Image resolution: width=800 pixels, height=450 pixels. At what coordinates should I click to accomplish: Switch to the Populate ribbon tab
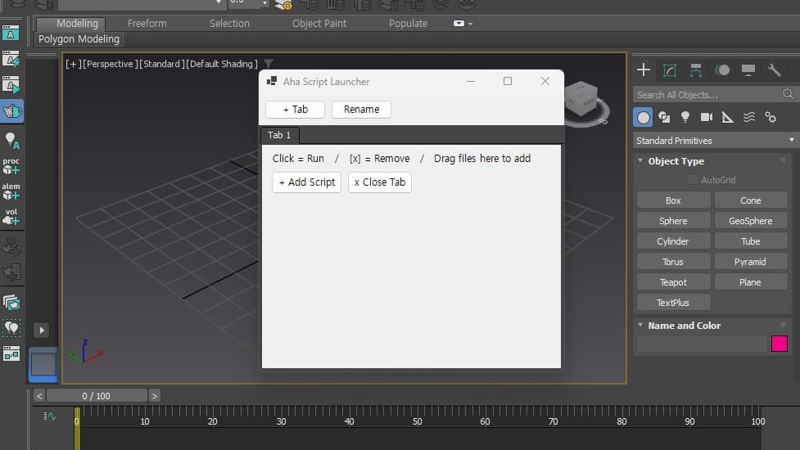pyautogui.click(x=408, y=24)
